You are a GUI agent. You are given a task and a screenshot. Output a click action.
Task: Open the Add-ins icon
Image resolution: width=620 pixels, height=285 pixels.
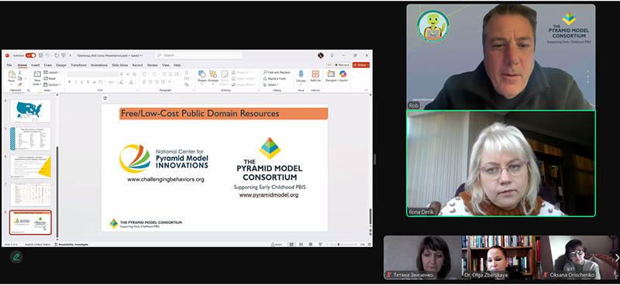[315, 77]
